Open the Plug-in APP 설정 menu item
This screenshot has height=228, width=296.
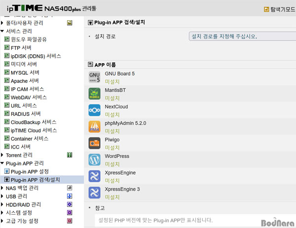click(x=30, y=171)
